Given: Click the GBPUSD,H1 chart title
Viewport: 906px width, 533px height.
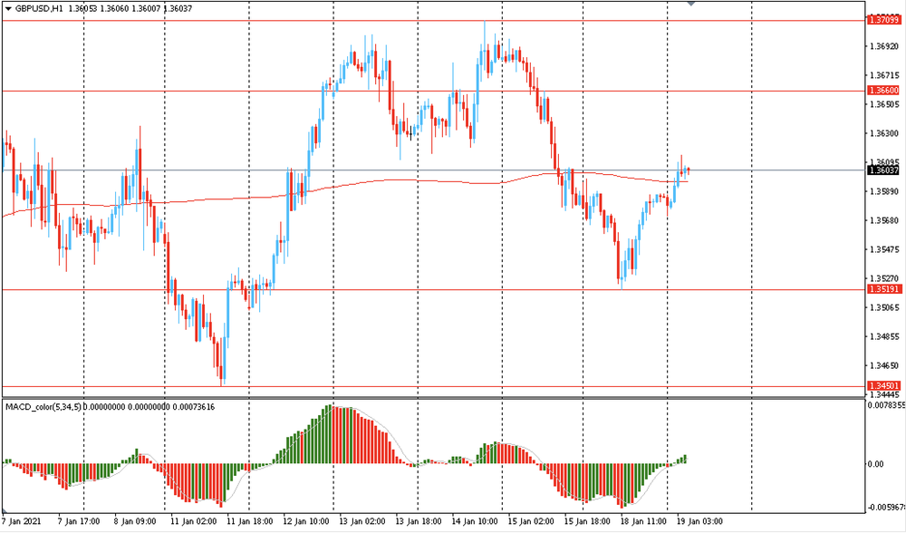Looking at the screenshot, I should tap(39, 9).
